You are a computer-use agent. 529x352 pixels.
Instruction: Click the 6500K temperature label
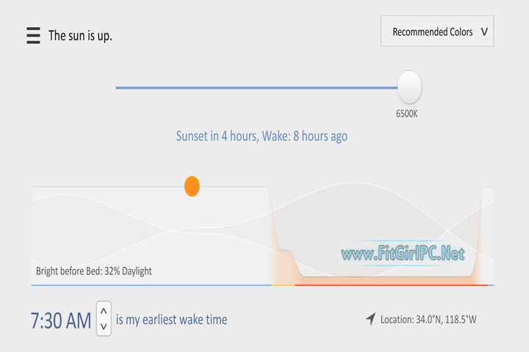coord(406,114)
